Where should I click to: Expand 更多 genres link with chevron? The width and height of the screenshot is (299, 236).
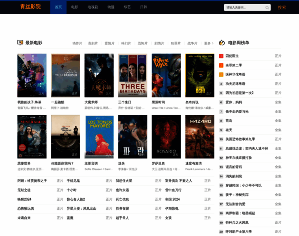209,44
